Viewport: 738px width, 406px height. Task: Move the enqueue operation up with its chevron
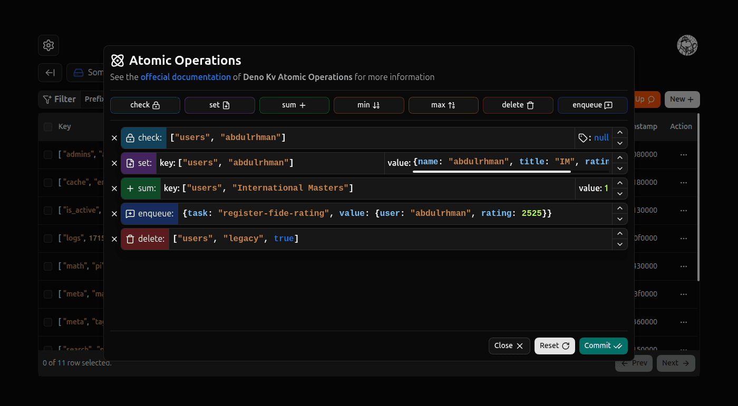point(620,207)
